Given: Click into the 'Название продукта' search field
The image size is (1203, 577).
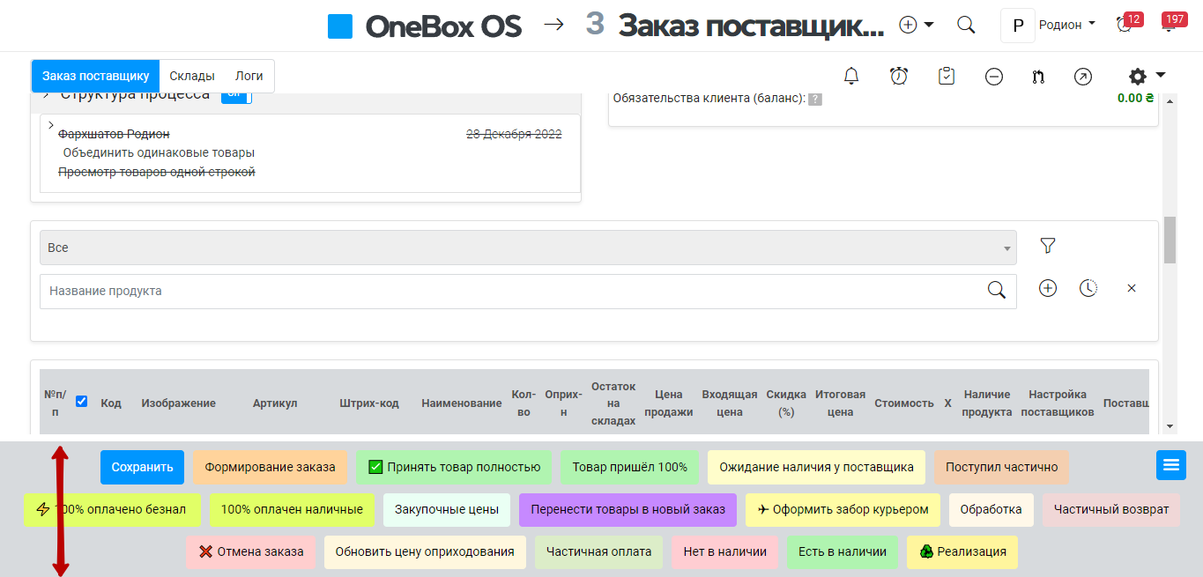Looking at the screenshot, I should tap(511, 291).
